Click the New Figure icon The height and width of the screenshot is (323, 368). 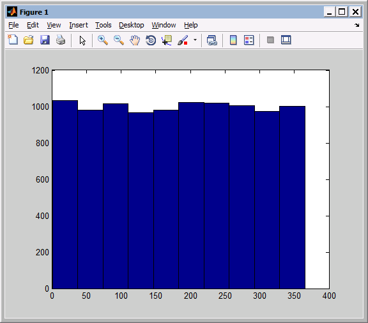click(x=13, y=40)
